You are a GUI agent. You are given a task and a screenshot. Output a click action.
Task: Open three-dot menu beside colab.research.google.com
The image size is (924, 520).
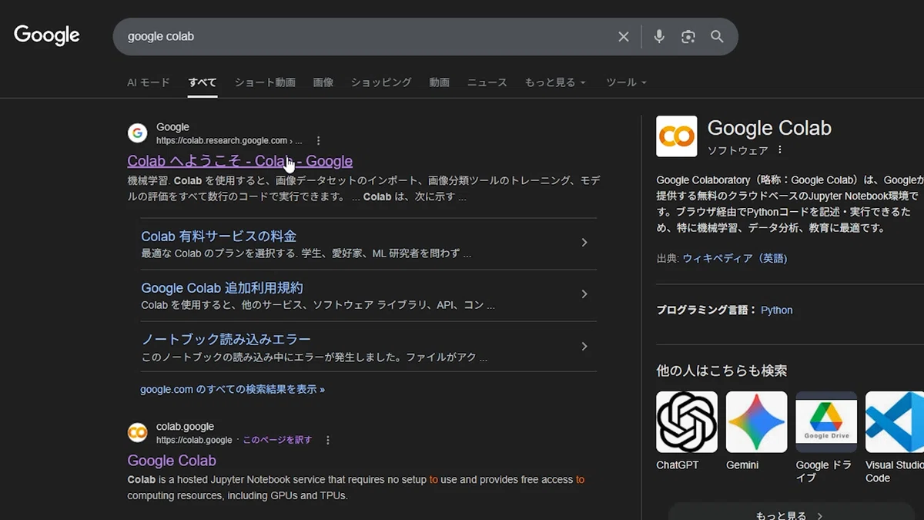click(x=319, y=141)
